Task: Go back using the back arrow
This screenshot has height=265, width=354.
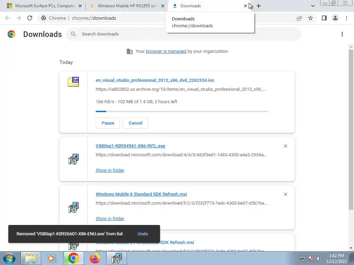Action: 8,18
